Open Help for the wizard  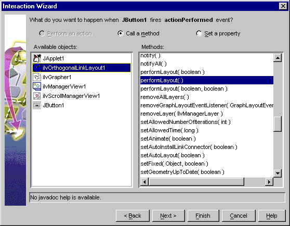point(272,216)
